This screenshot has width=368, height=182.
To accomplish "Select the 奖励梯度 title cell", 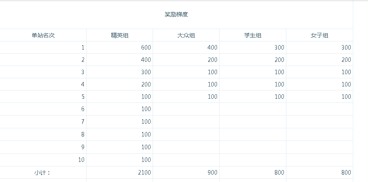I will coord(176,14).
